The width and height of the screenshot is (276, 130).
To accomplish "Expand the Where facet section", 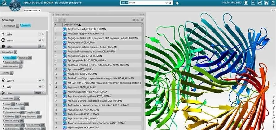I will (10, 80).
